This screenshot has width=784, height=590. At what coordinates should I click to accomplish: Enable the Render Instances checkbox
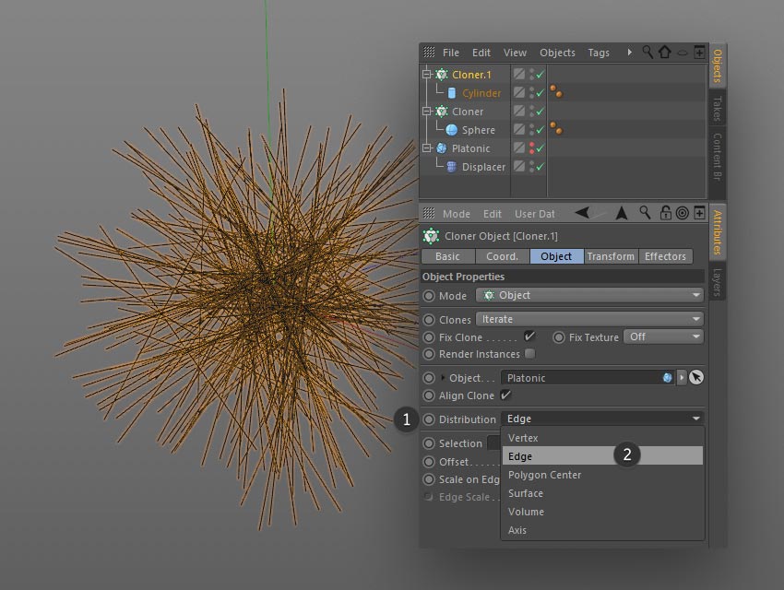click(x=529, y=354)
